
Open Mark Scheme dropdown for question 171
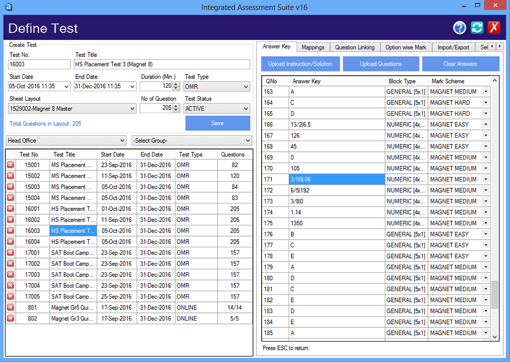pyautogui.click(x=486, y=179)
